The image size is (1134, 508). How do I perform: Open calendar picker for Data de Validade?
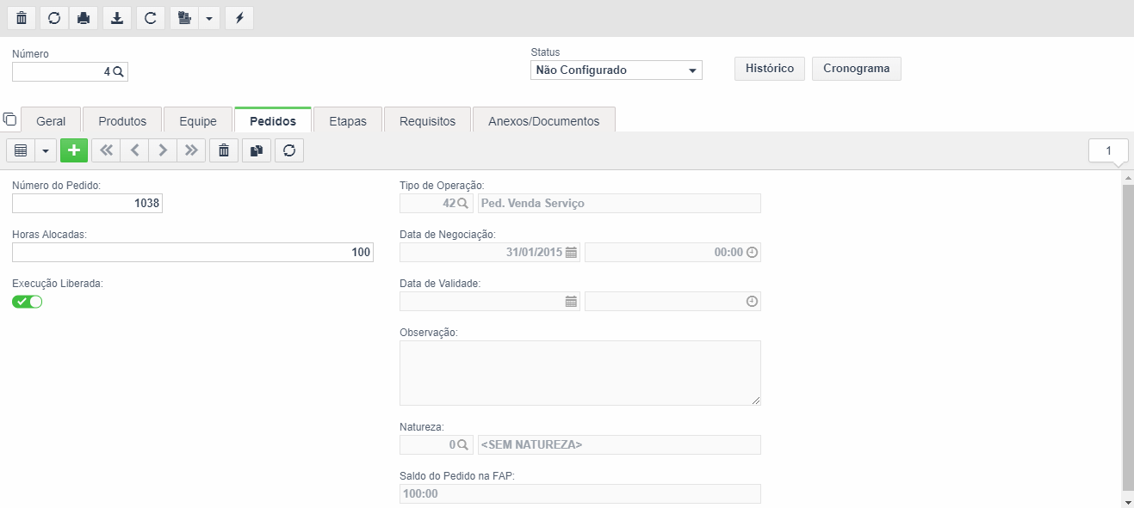(571, 302)
